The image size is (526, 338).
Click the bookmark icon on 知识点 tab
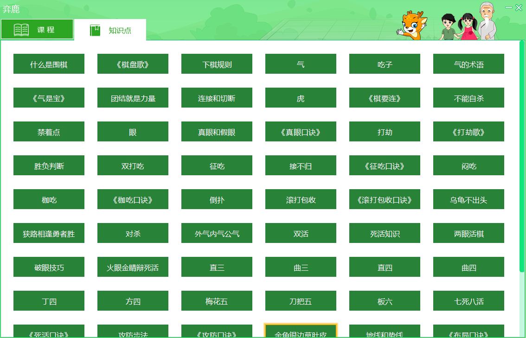pos(95,31)
